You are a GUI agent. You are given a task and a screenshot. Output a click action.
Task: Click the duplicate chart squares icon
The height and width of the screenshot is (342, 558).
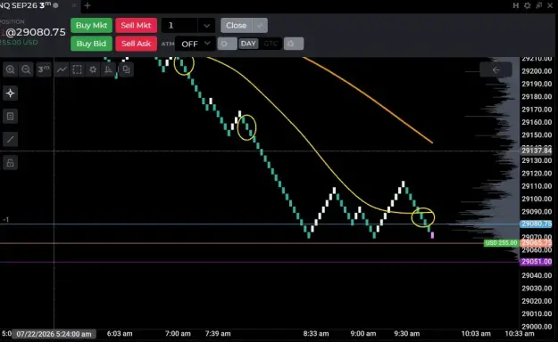click(126, 69)
